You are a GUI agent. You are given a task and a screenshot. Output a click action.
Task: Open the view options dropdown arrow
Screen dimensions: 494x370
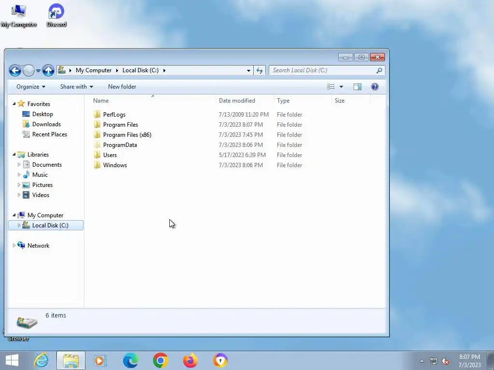click(341, 87)
